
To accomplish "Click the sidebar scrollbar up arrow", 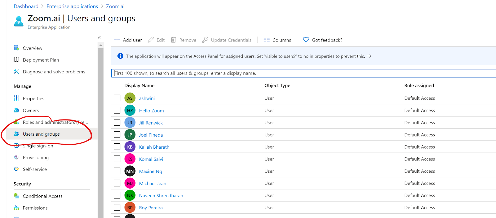I will click(x=100, y=45).
